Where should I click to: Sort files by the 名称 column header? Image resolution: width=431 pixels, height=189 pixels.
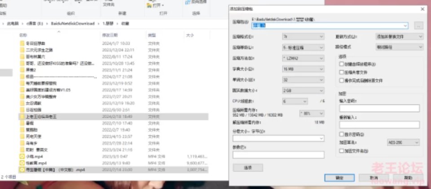23,35
